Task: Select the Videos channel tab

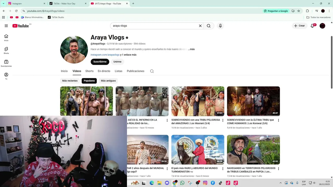Action: point(77,71)
